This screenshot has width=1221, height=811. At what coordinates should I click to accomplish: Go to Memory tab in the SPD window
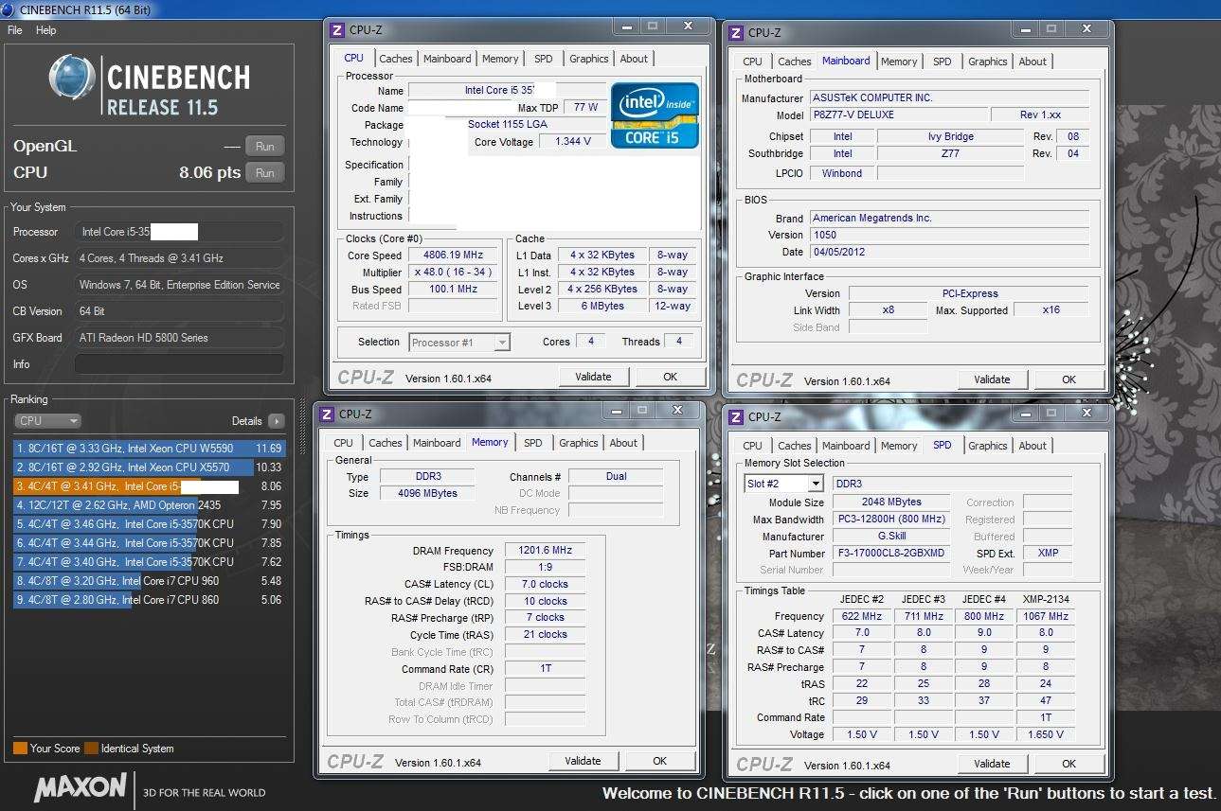[x=899, y=446]
